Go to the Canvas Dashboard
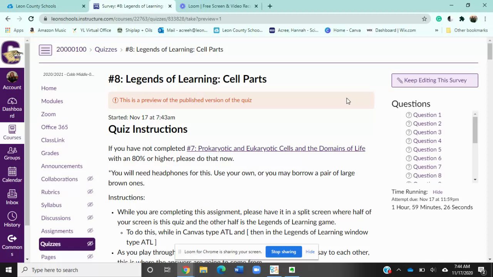493x277 pixels. point(12,108)
